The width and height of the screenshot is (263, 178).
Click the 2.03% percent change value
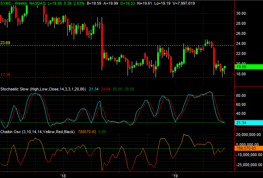79,3
